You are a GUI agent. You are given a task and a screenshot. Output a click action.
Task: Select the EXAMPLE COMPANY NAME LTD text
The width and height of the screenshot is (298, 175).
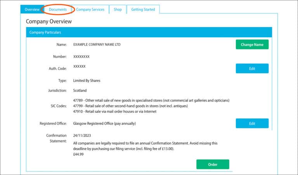pos(97,45)
